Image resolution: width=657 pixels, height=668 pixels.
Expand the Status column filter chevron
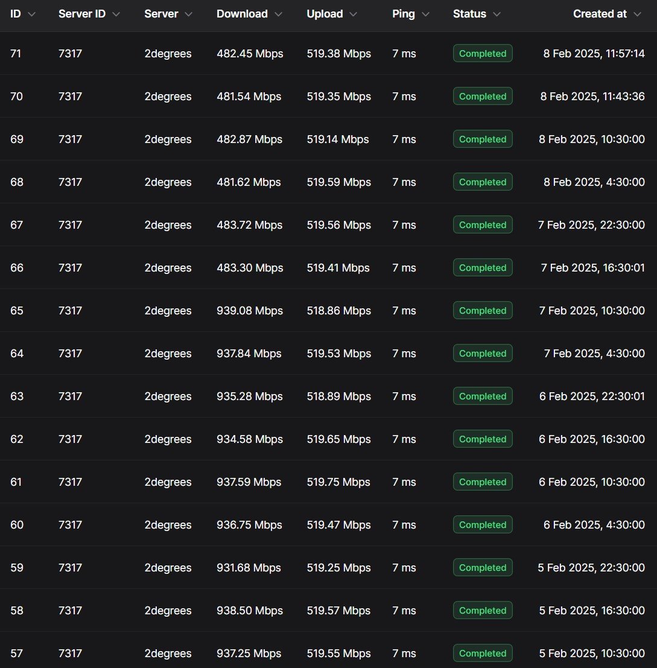[497, 14]
